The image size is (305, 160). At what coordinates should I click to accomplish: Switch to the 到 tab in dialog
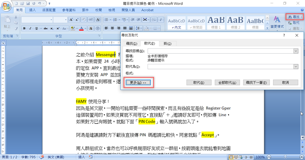[167, 43]
